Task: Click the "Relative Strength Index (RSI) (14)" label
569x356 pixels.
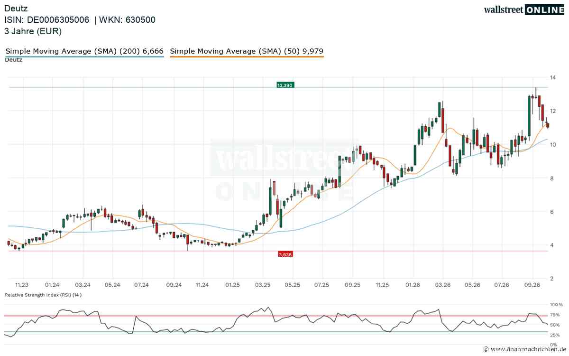Action: (44, 295)
